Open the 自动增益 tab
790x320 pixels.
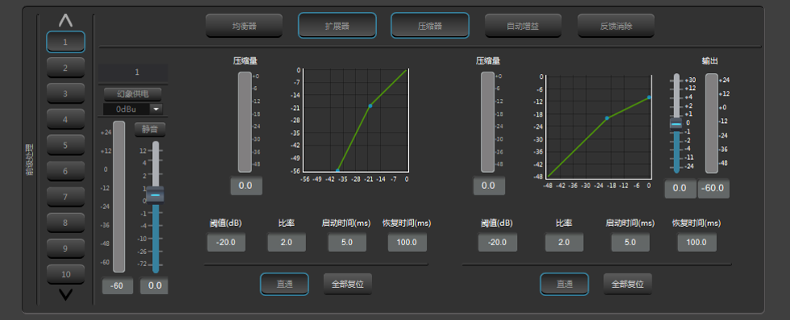pos(523,26)
